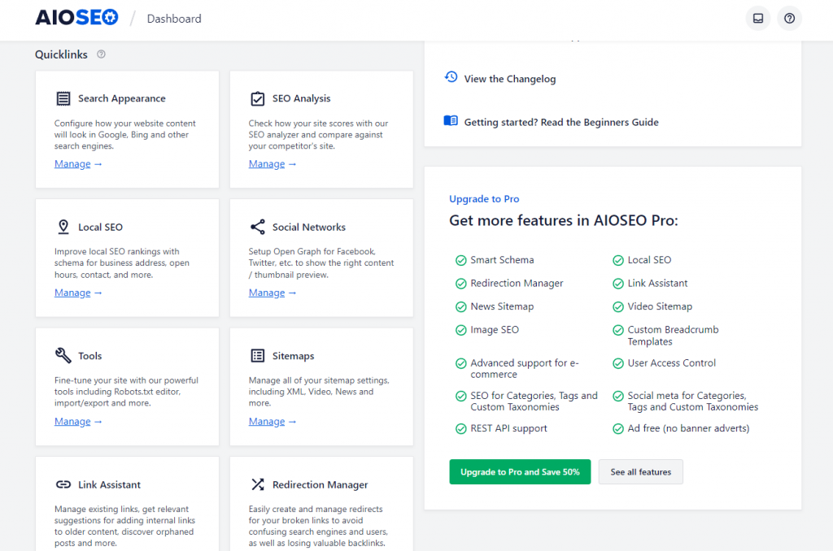Click the Redirection Manager arrows icon
833x551 pixels.
pos(259,484)
